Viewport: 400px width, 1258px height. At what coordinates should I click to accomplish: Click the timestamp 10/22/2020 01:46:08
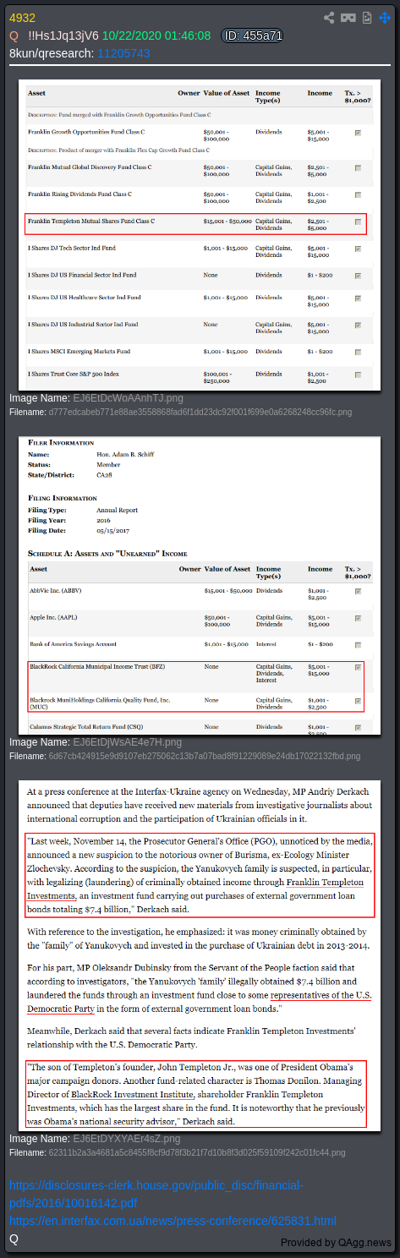click(156, 36)
